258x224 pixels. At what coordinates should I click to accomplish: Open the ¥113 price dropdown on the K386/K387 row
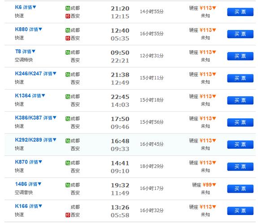208,118
